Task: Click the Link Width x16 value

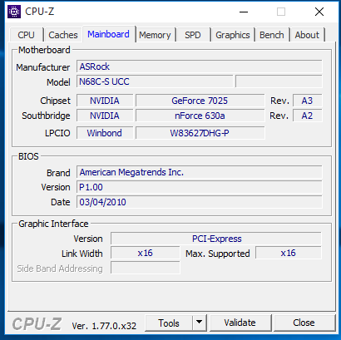Action: click(146, 253)
